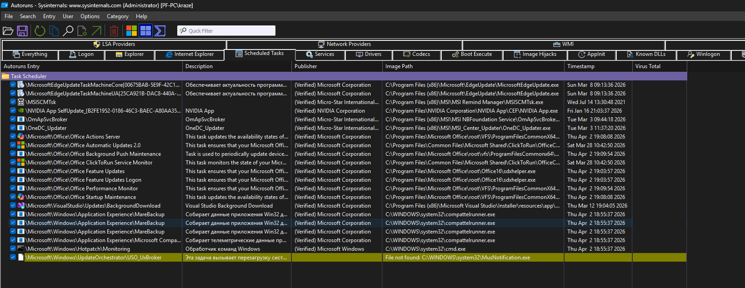Viewport: 745px width, 288px height.
Task: Click the Sigma VirusTotal toolbar icon
Action: click(x=160, y=31)
